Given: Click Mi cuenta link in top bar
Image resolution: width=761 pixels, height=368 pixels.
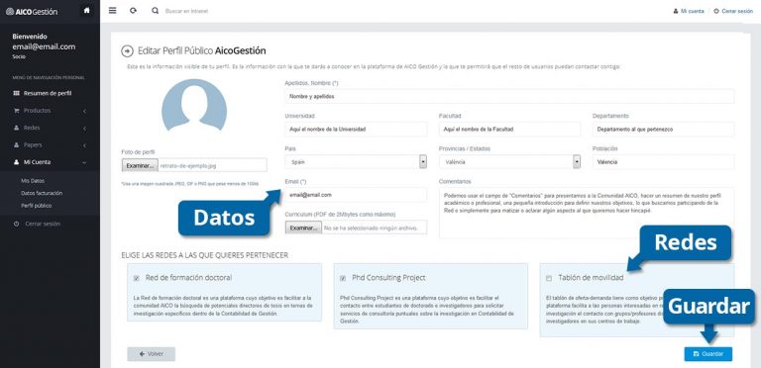Looking at the screenshot, I should pos(692,11).
